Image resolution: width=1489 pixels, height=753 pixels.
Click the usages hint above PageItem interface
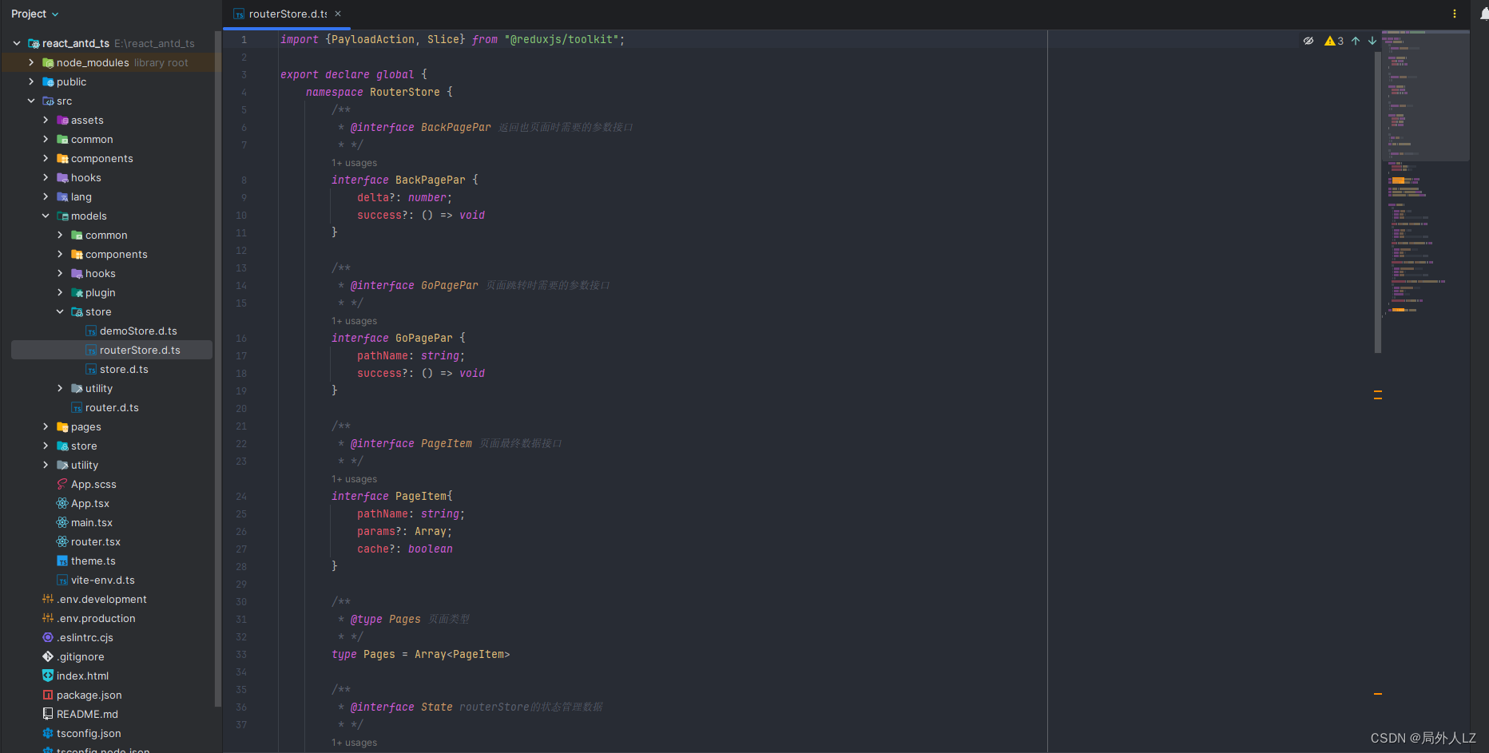354,479
